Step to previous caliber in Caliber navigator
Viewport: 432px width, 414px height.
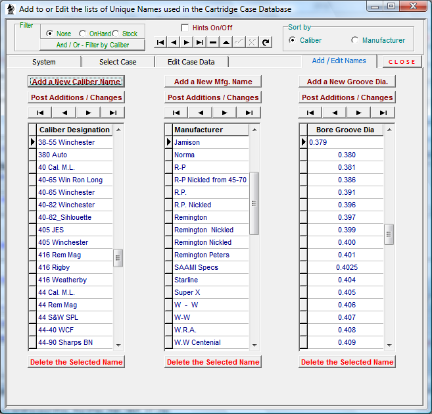coord(64,113)
